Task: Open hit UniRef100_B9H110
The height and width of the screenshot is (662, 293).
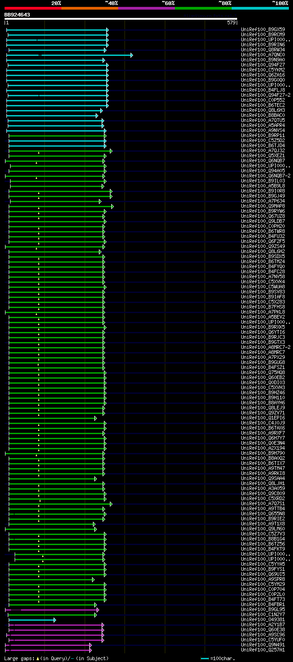Action: point(263,397)
